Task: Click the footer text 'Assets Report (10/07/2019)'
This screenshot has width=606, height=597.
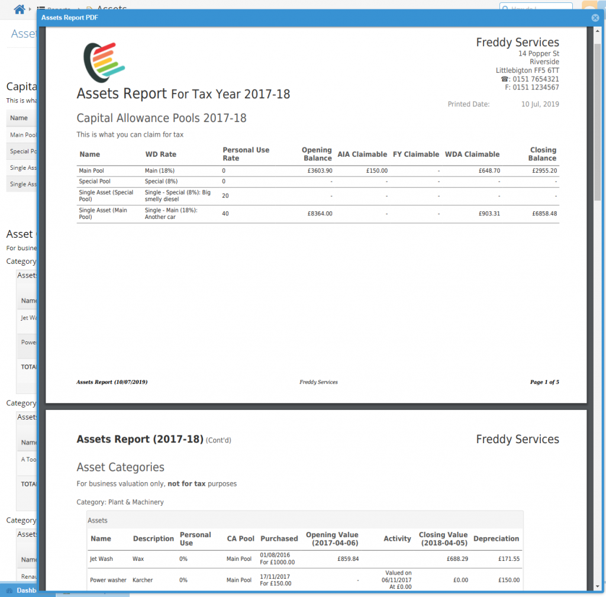Action: pos(112,382)
